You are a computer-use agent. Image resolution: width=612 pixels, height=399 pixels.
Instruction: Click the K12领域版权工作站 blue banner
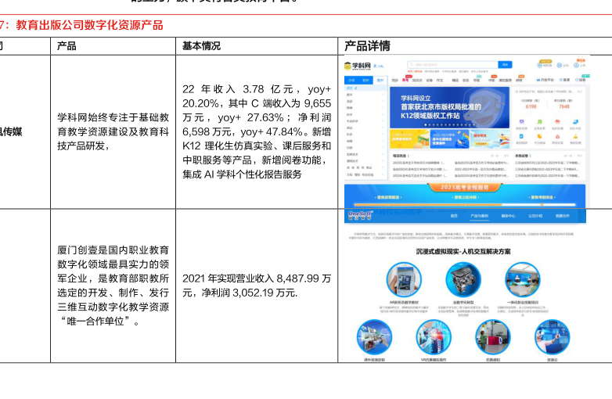click(x=449, y=108)
